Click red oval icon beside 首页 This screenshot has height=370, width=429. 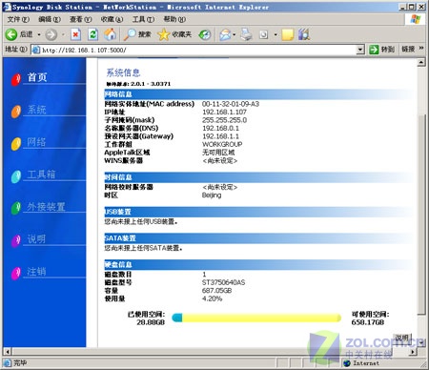click(16, 79)
